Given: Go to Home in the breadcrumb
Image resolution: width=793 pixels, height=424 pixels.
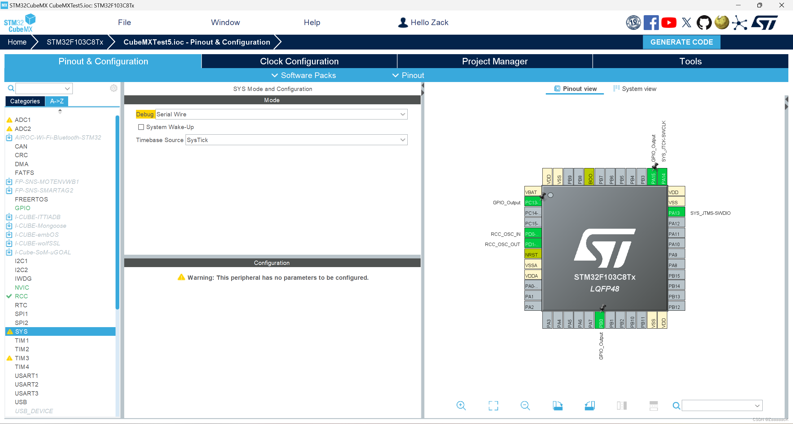Looking at the screenshot, I should click(x=17, y=42).
